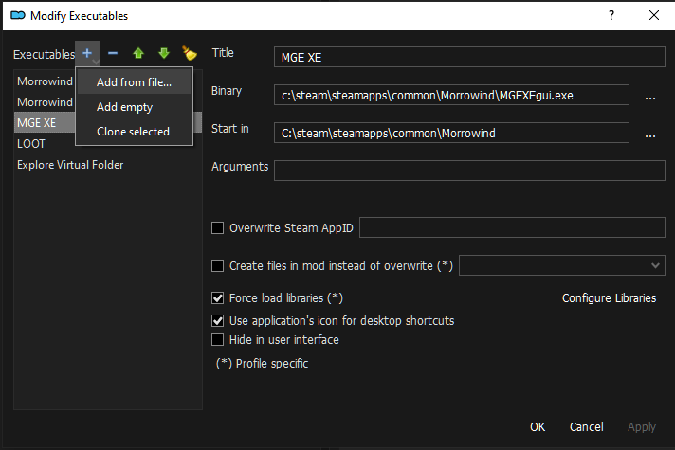Move executable up with green arrow
This screenshot has height=450, width=675.
click(138, 54)
